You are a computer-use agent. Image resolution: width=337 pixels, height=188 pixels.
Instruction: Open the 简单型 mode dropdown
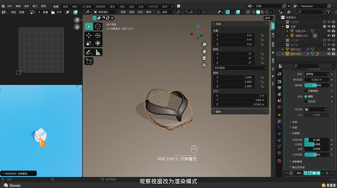pyautogui.click(x=317, y=74)
